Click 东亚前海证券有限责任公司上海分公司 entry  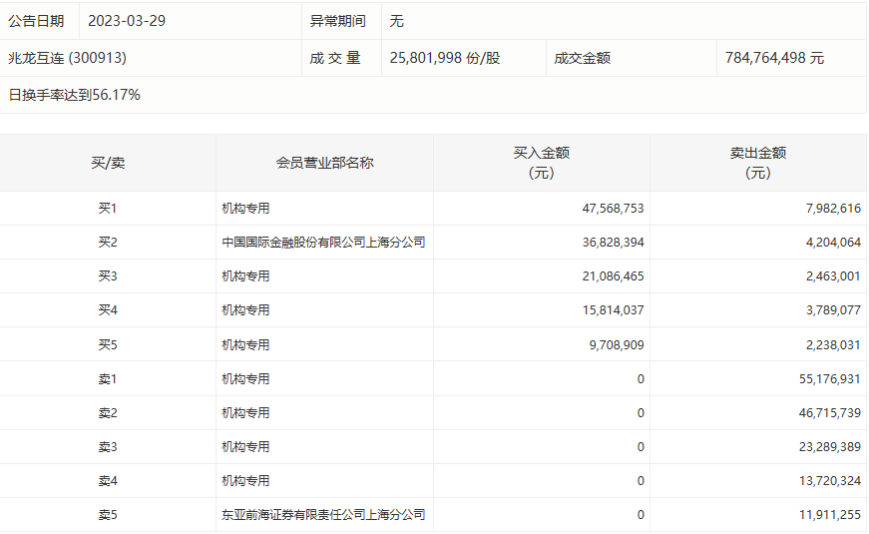click(323, 515)
